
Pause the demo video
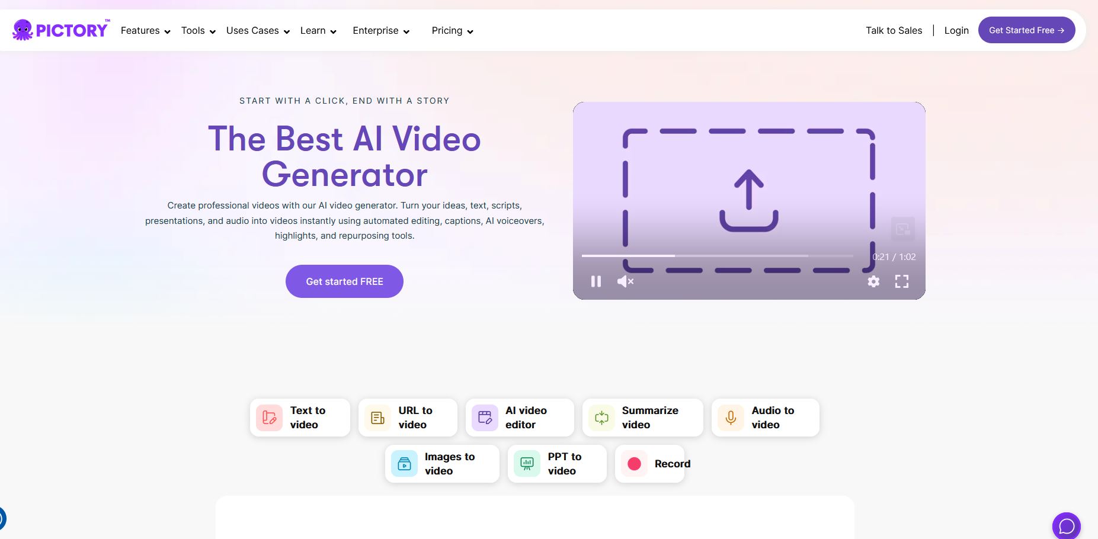[x=596, y=281]
